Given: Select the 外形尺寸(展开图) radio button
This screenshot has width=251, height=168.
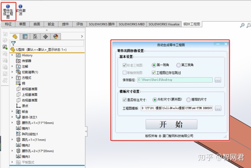Looking at the screenshot, I should [x=154, y=100].
